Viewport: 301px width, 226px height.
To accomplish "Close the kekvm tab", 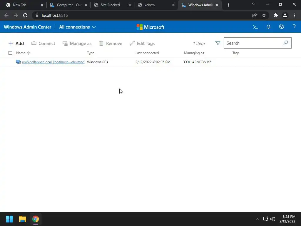I will coord(173,5).
